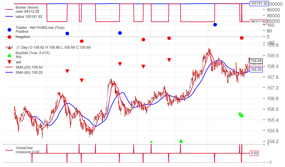This screenshot has width=285, height=167.
Task: Click the 'value 100181.92' legend text
Action: (29, 17)
